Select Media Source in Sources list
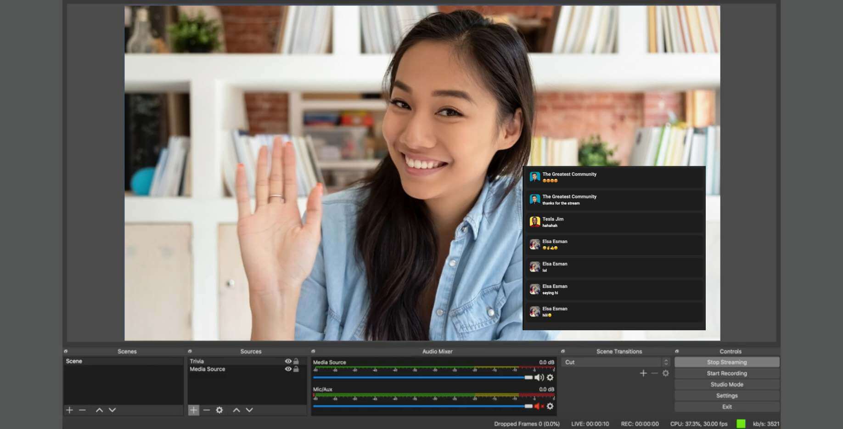This screenshot has height=429, width=843. click(x=247, y=369)
